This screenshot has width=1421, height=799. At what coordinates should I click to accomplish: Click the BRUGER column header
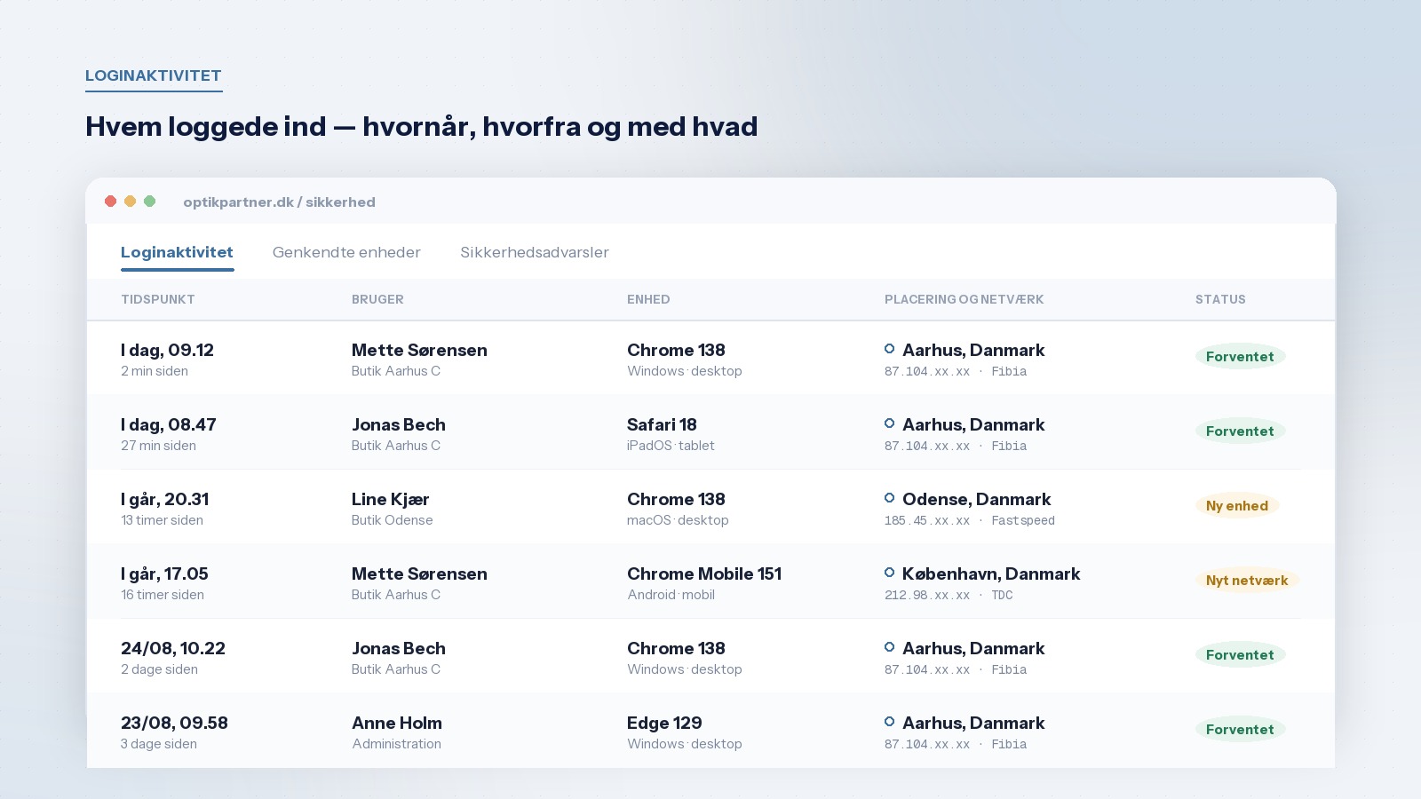[377, 299]
